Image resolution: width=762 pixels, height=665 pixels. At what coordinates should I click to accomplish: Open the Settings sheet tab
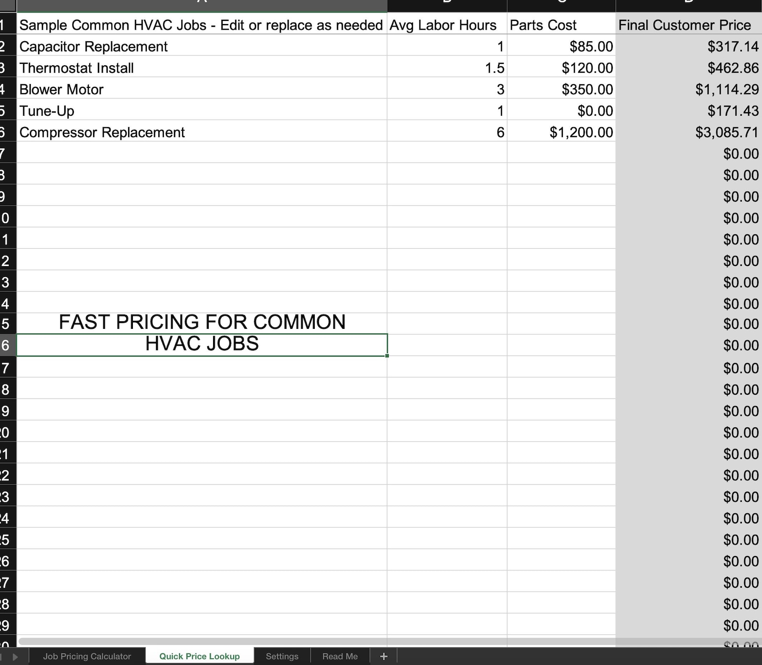(x=282, y=656)
